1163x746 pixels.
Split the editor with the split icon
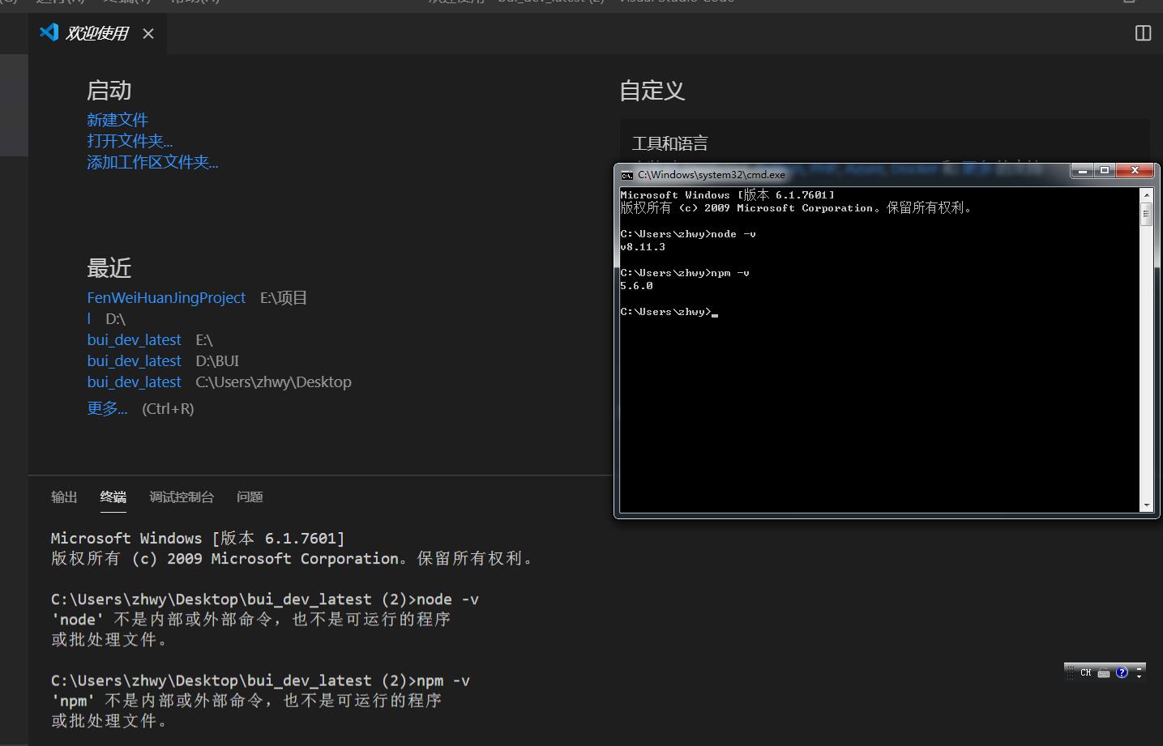[x=1143, y=33]
